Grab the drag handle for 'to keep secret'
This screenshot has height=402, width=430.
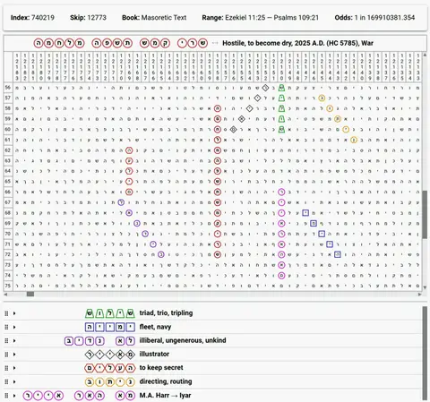tap(6, 368)
